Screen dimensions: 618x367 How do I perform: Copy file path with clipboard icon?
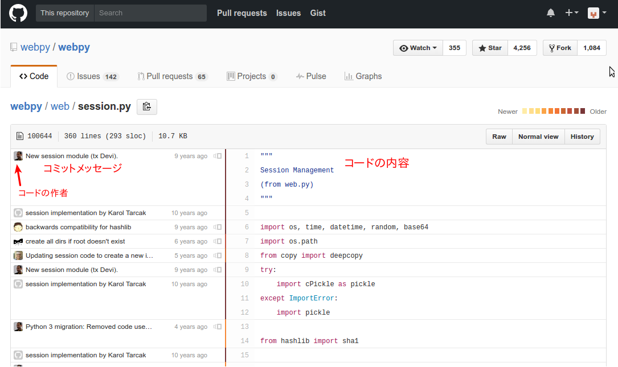146,107
